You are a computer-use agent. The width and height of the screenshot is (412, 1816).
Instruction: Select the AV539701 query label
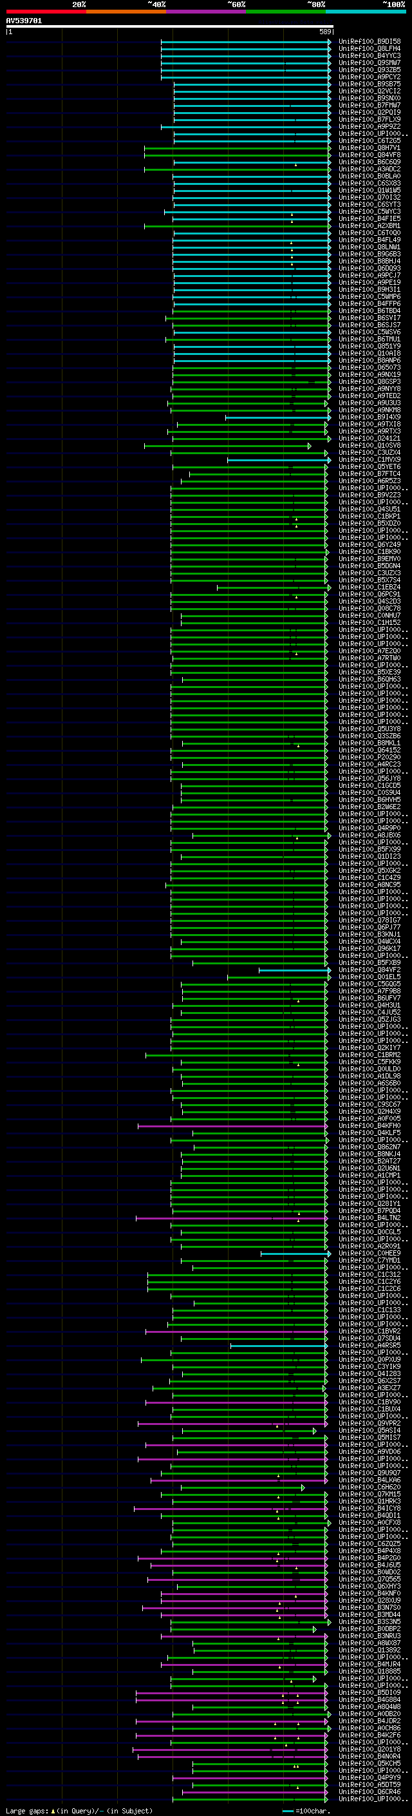24,21
